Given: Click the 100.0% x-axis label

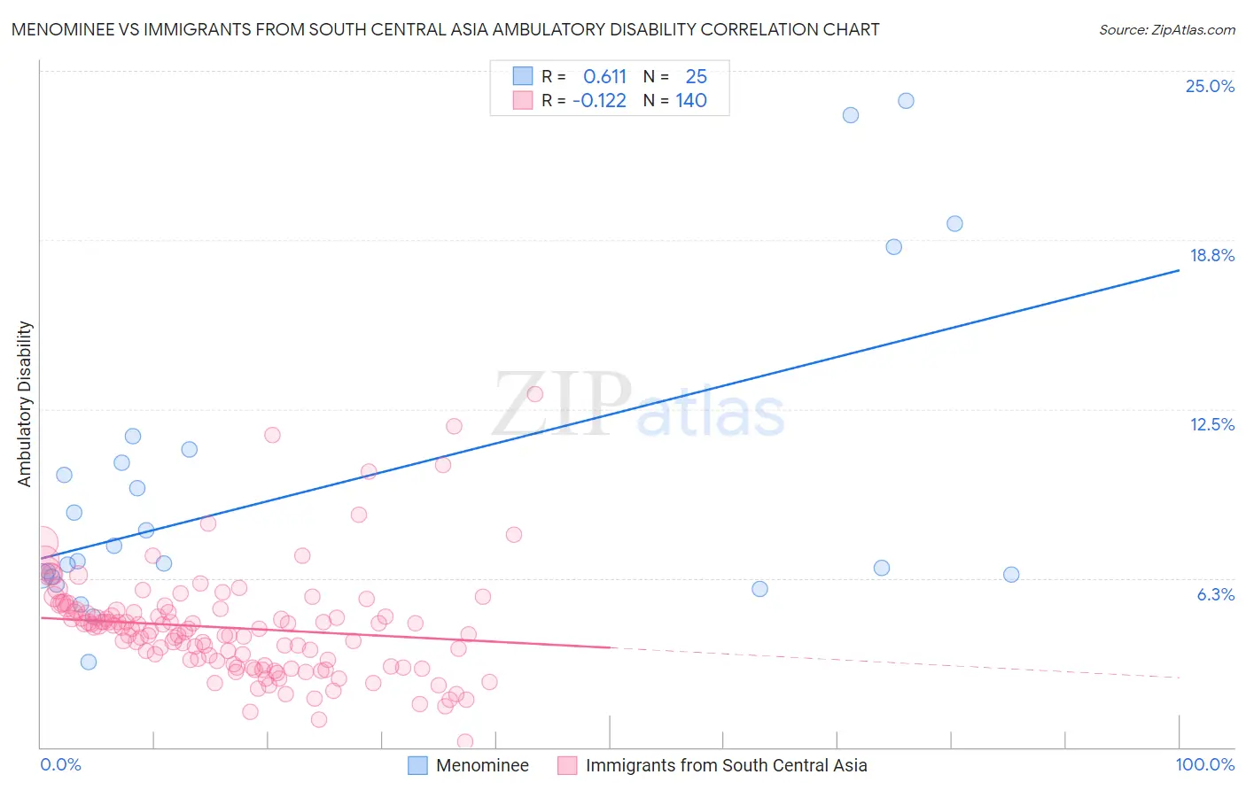Looking at the screenshot, I should point(1205,764).
